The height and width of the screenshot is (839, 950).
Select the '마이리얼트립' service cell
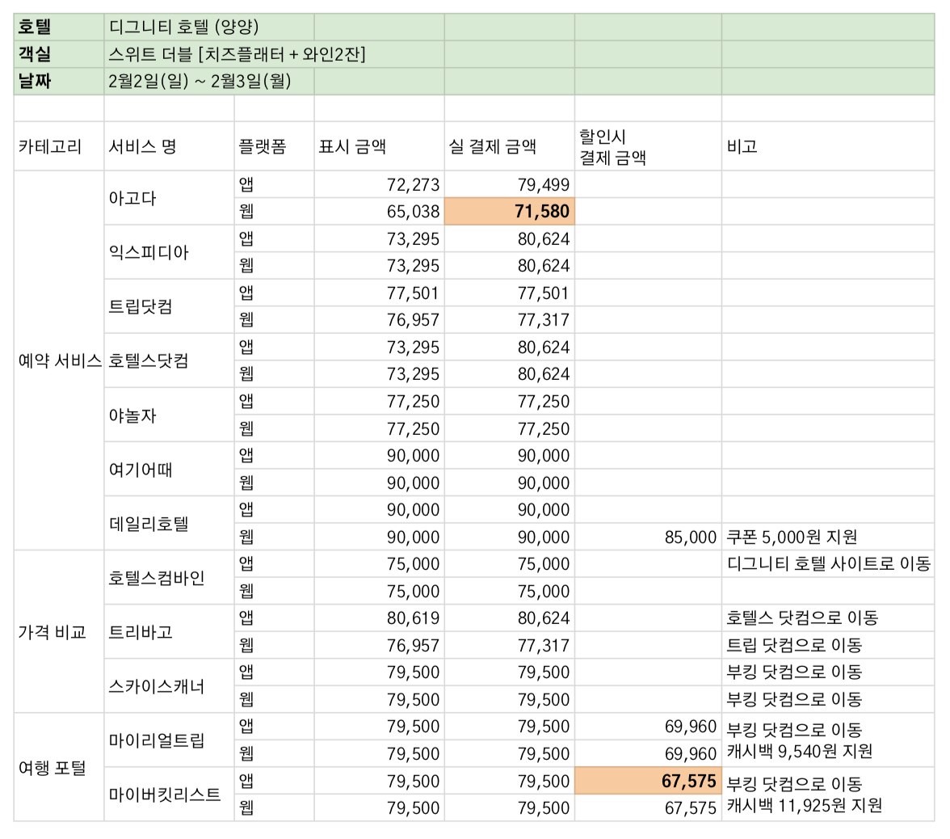(x=169, y=740)
